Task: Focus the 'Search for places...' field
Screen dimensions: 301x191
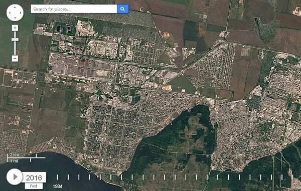Action: [x=74, y=9]
